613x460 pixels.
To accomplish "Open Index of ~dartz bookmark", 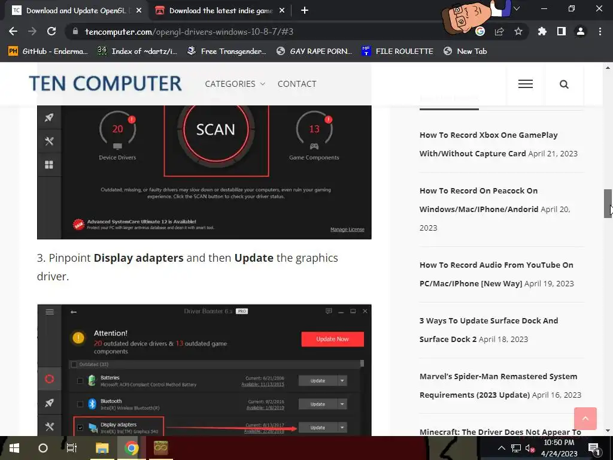I will [138, 52].
